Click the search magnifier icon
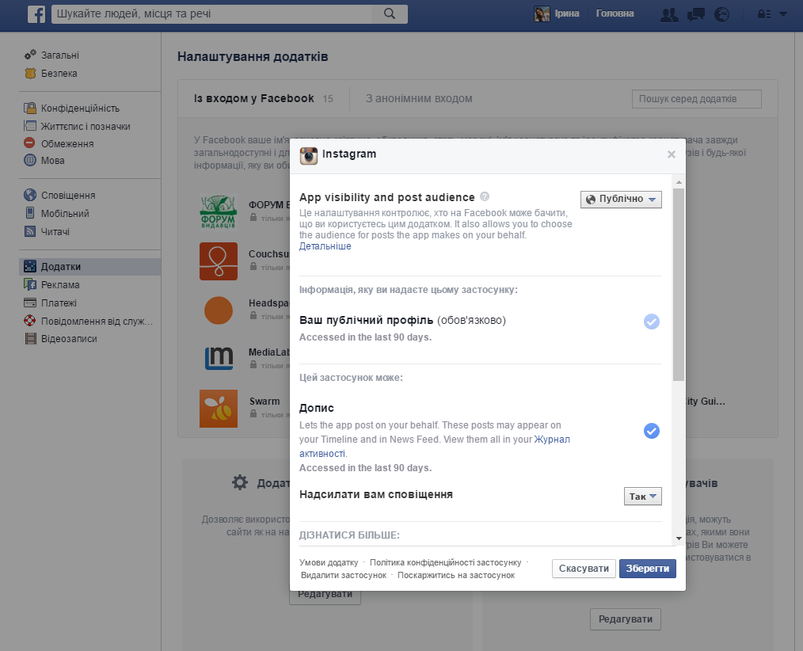 pyautogui.click(x=389, y=14)
